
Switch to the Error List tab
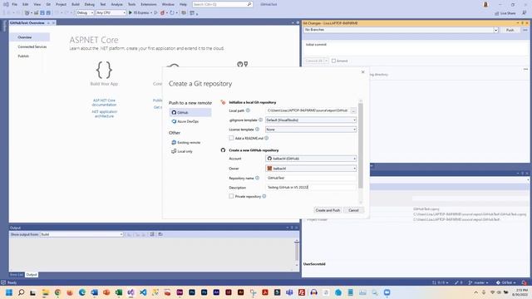pos(17,275)
